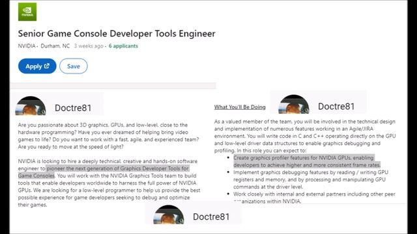417x234 pixels.
Task: Click the NVIDIA company logo
Action: click(27, 12)
